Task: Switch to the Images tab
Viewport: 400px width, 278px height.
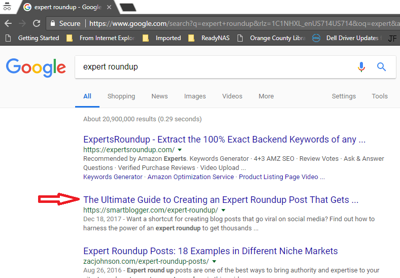Action: (195, 96)
